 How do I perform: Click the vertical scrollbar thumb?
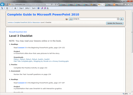(x=132, y=32)
